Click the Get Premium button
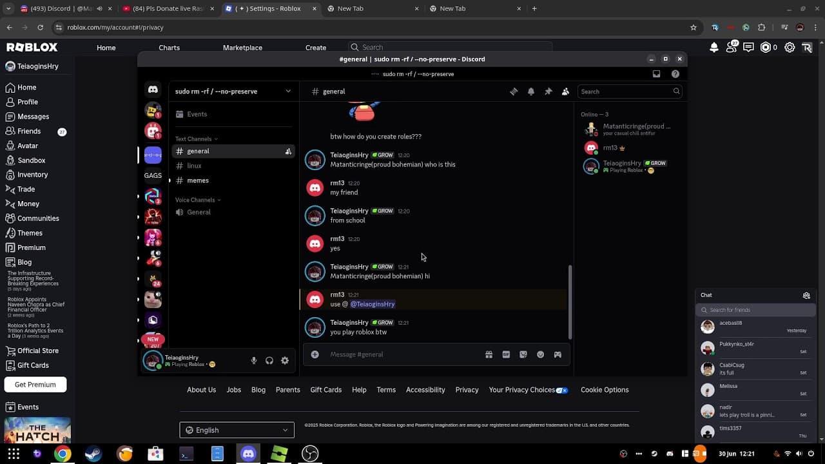Screen dimensions: 825x464 (x=35, y=385)
